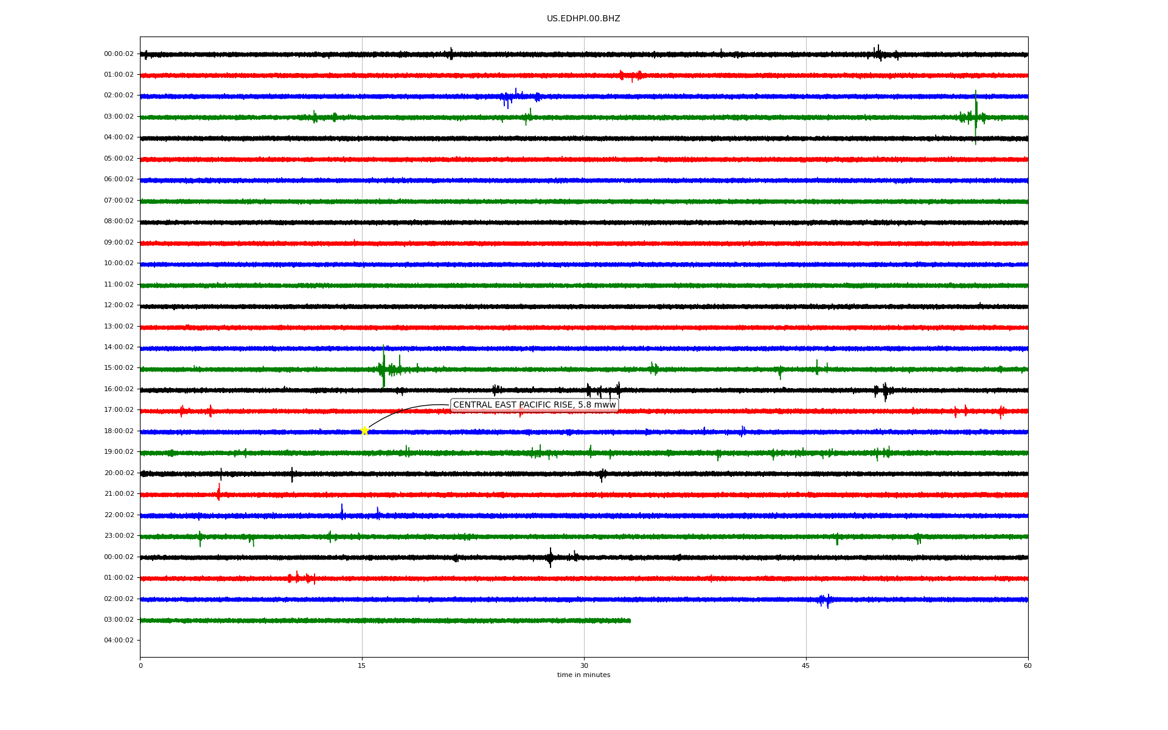1168x730 pixels.
Task: Click the yellow star earthquake marker
Action: [x=364, y=431]
